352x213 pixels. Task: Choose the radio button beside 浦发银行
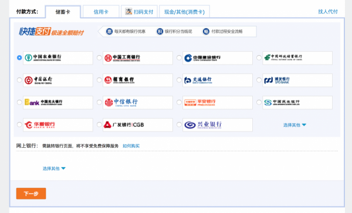coord(259,80)
